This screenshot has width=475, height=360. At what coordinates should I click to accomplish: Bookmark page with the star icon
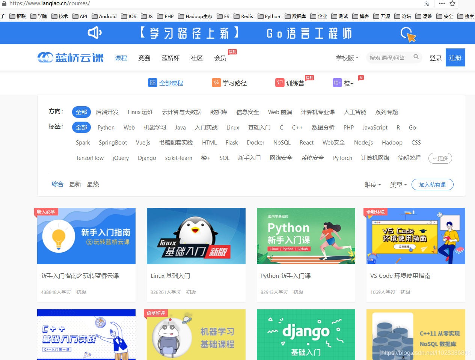(452, 3)
